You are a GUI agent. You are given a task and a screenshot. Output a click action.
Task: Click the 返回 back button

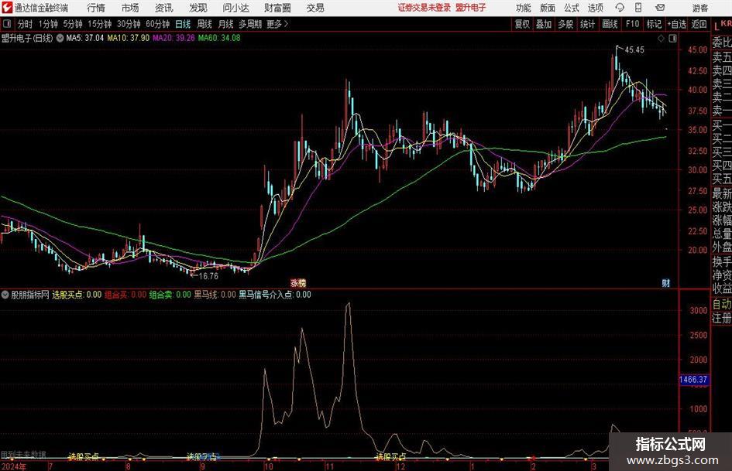point(699,24)
